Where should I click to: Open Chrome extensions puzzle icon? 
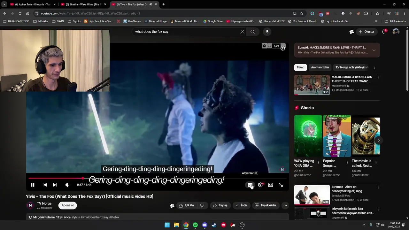click(x=366, y=13)
